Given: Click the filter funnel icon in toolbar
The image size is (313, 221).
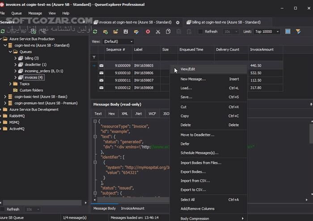Looking at the screenshot, I should coord(297,31).
